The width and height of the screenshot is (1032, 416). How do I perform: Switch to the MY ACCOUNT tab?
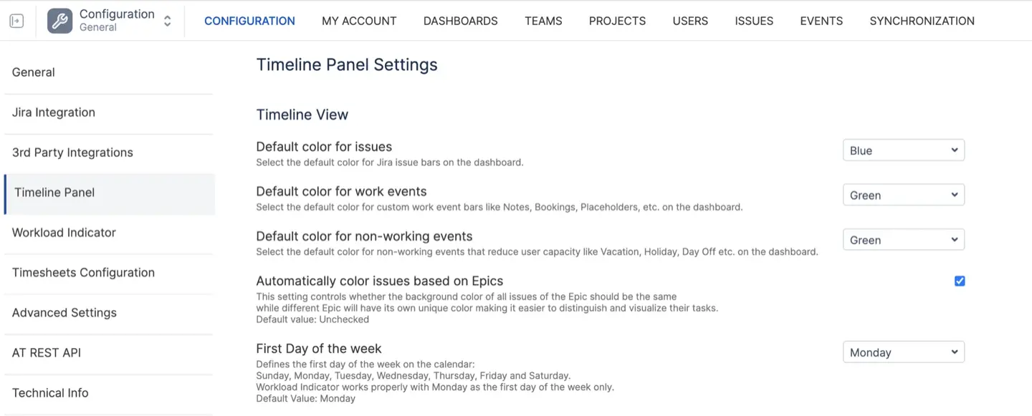click(x=359, y=21)
